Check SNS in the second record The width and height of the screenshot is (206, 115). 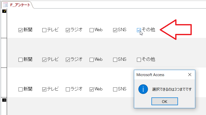[115, 60]
